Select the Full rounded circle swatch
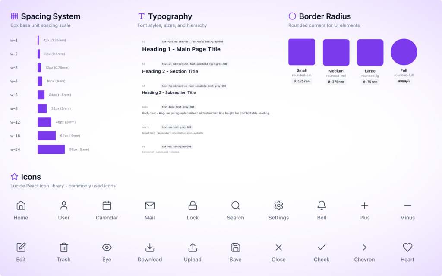Viewport: 442px width, 276px height. 404,52
